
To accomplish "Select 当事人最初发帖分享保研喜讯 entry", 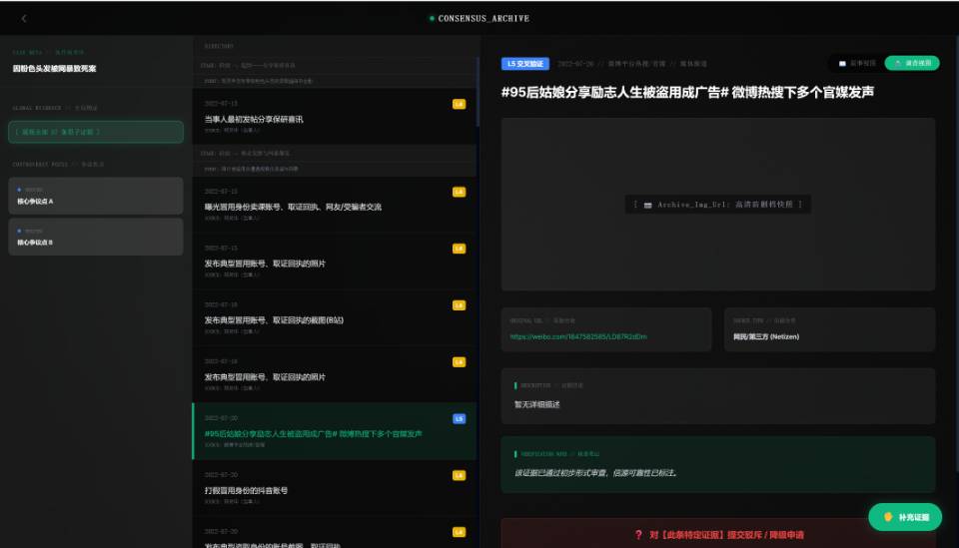I will [x=334, y=116].
